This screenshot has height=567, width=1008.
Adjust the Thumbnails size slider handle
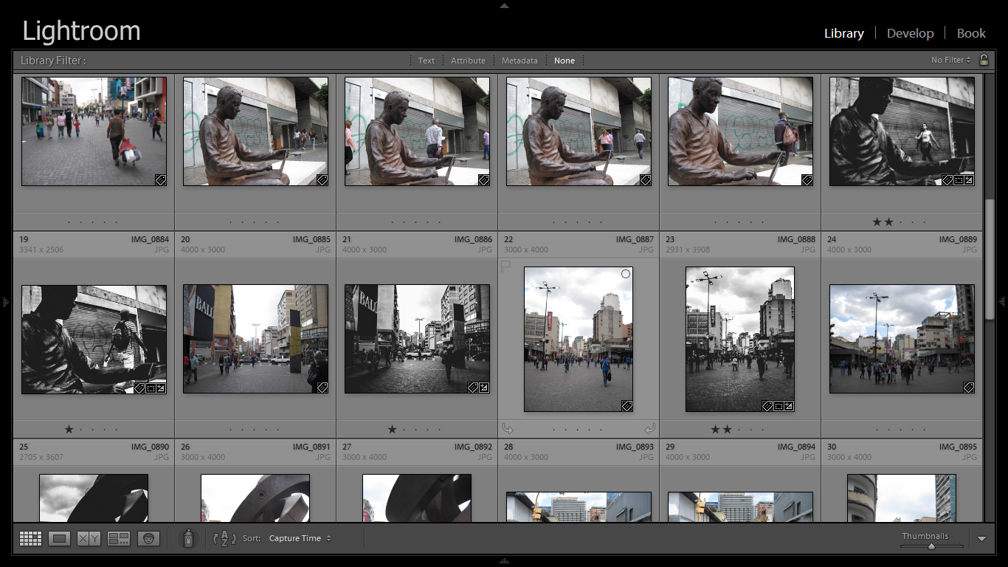click(x=931, y=546)
